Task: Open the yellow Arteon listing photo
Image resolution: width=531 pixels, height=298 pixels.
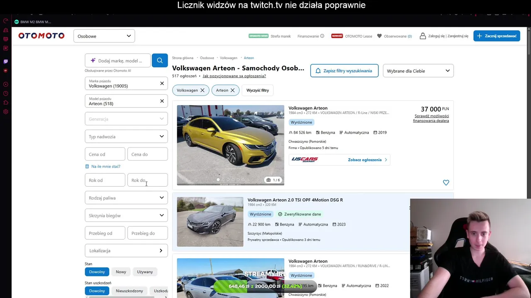Action: (231, 145)
